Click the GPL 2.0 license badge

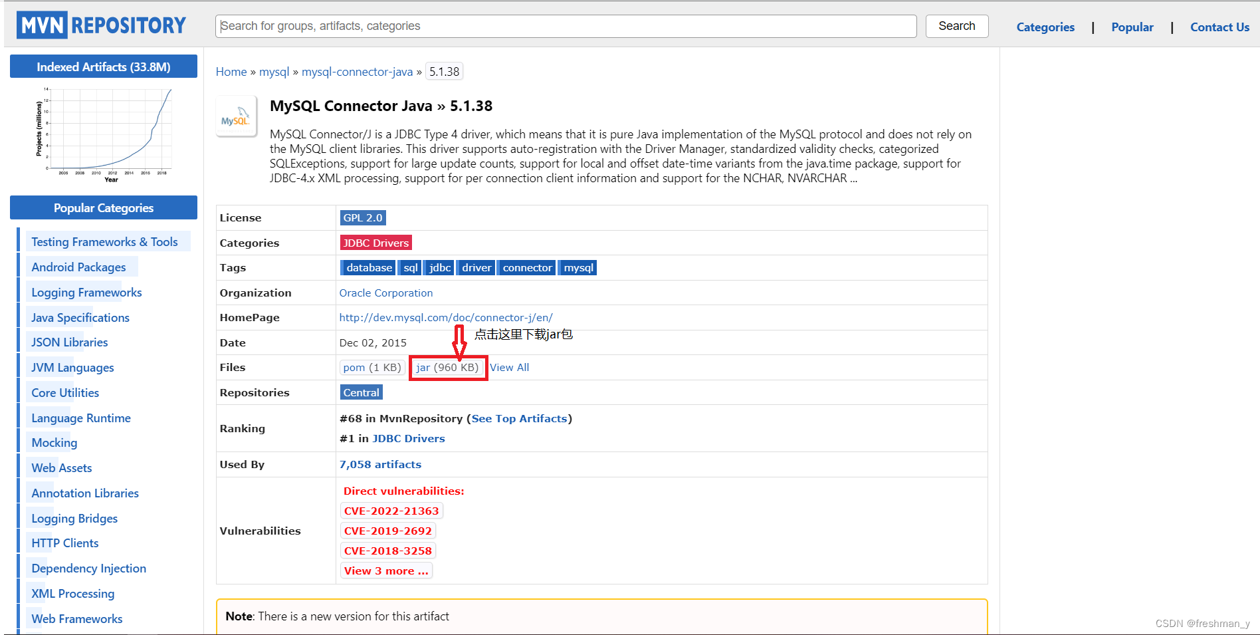tap(362, 217)
